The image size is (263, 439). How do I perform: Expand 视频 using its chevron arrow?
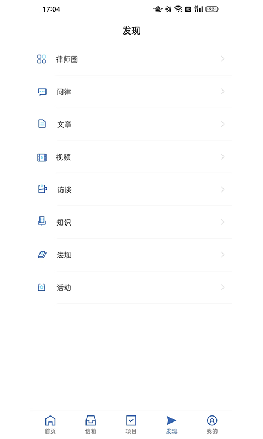pyautogui.click(x=223, y=157)
